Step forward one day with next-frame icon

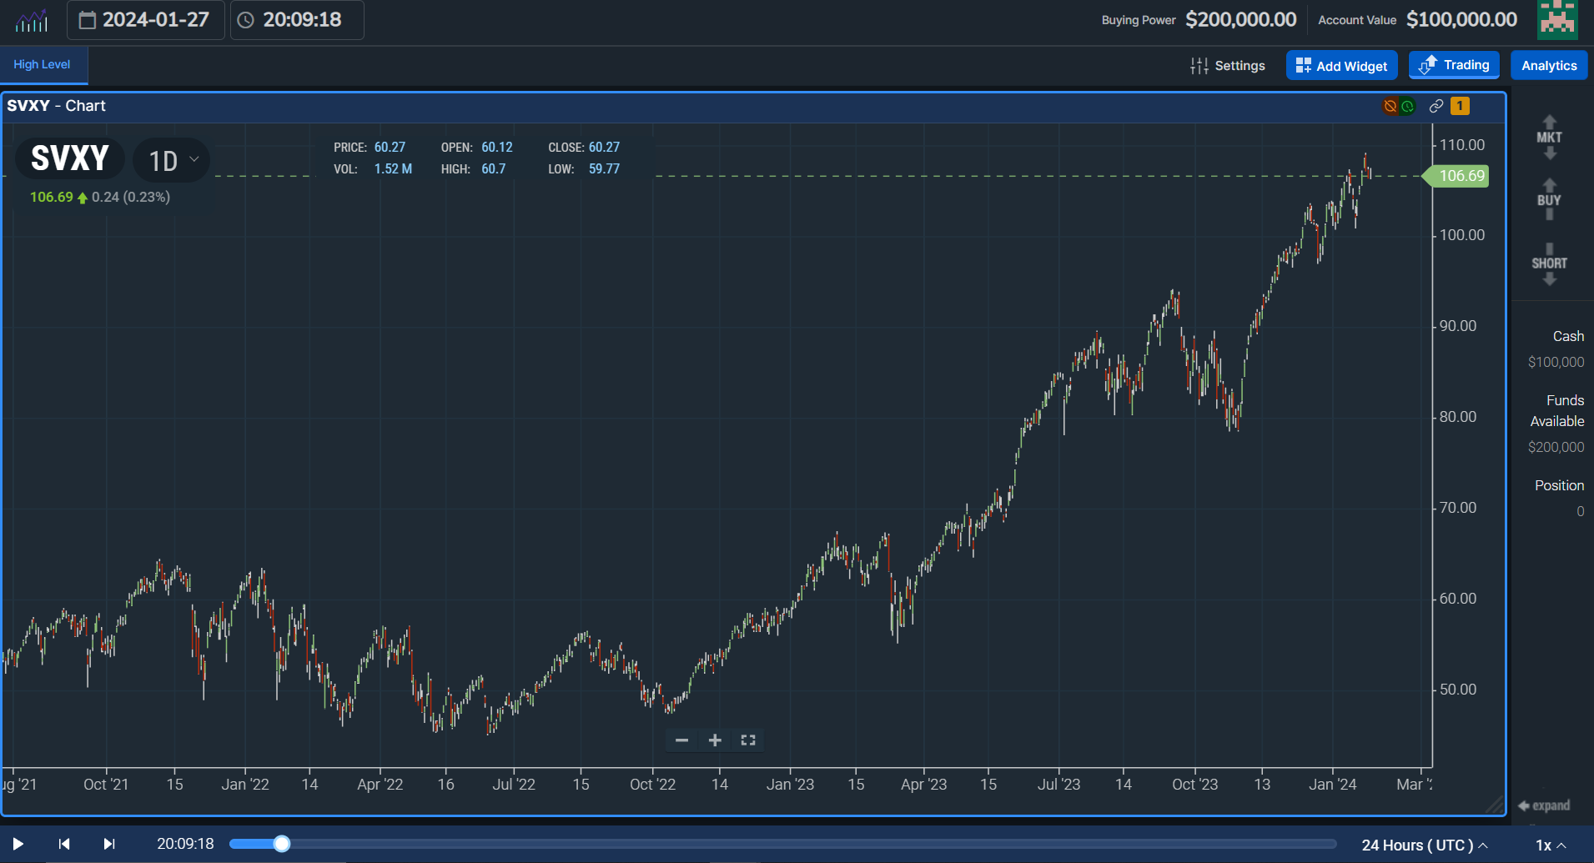108,844
